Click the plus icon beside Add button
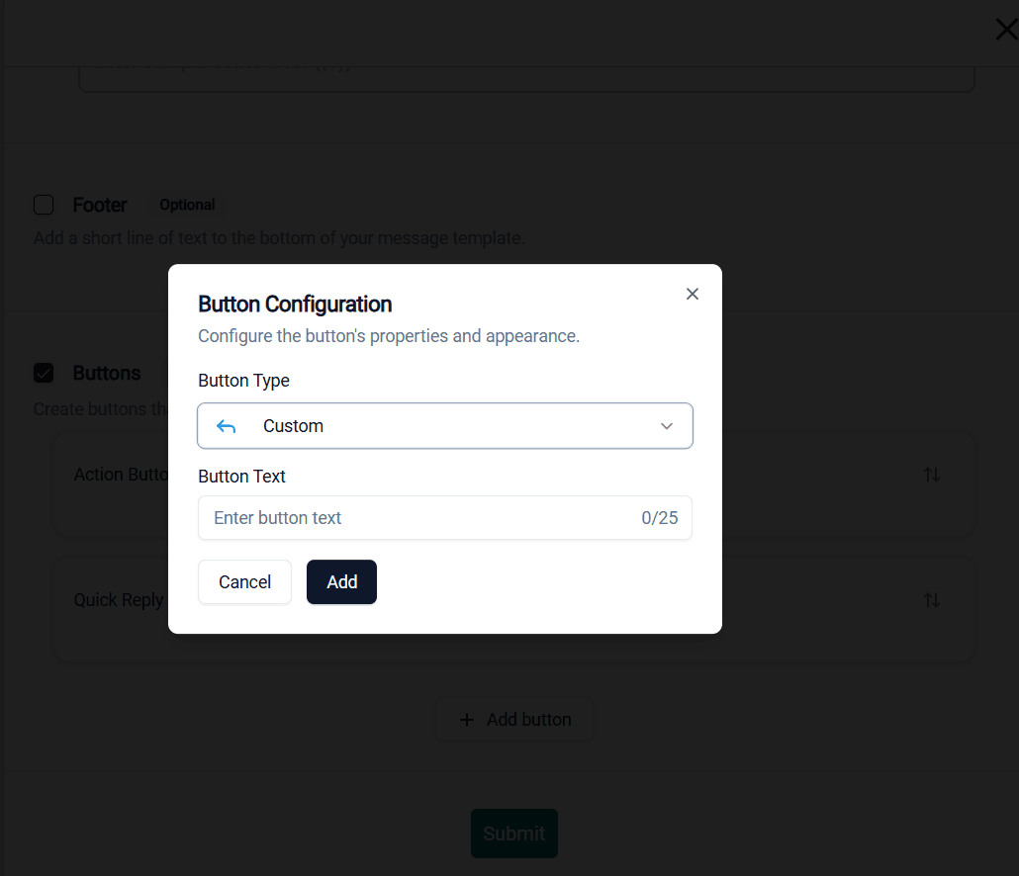This screenshot has height=876, width=1019. pyautogui.click(x=467, y=720)
